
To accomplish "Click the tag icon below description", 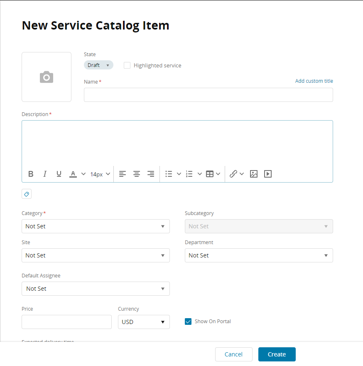I will coord(27,194).
